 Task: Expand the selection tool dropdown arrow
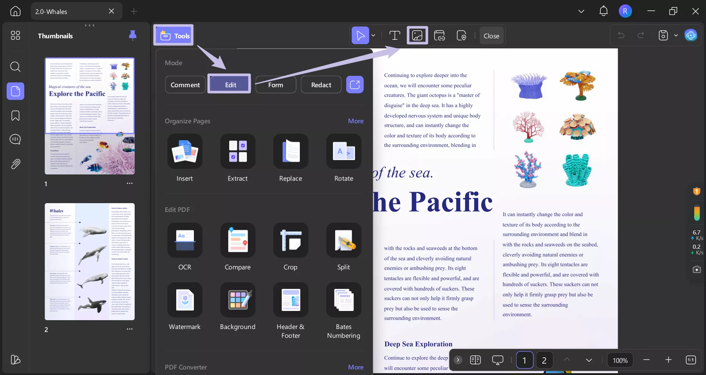(x=373, y=35)
